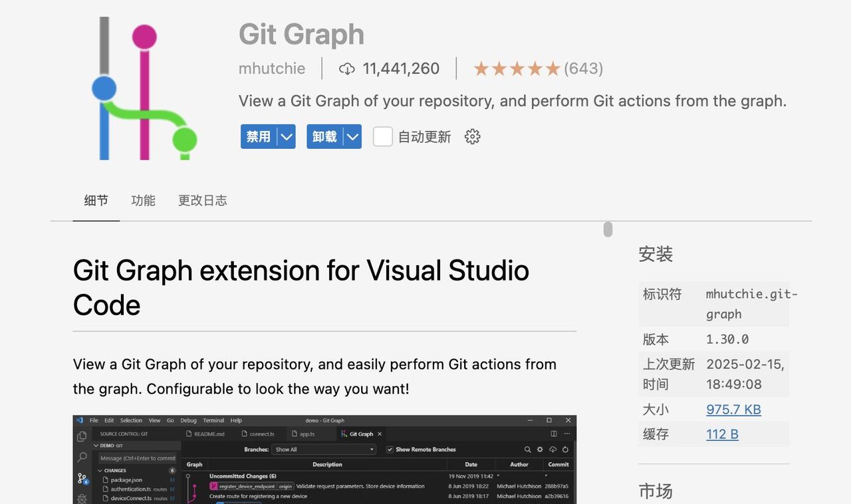Open the Terminal menu in the VS Code demo

[x=213, y=420]
